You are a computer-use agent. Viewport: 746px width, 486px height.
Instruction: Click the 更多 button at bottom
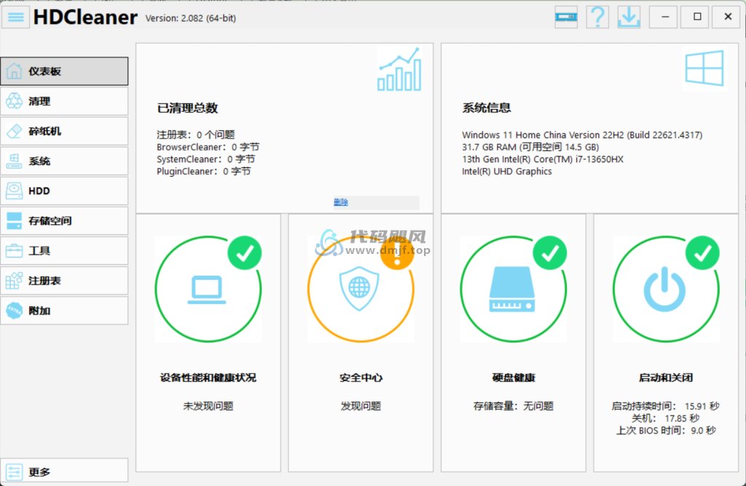click(64, 471)
